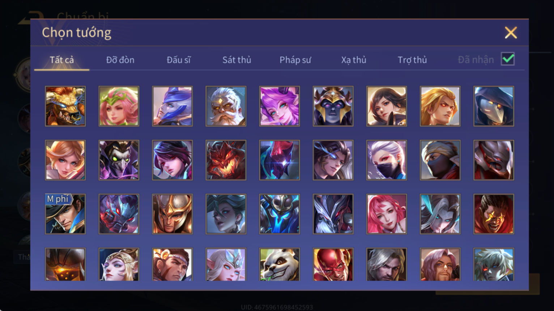This screenshot has height=311, width=554.
Task: Open the 'Trợ thủ' tab
Action: point(412,60)
